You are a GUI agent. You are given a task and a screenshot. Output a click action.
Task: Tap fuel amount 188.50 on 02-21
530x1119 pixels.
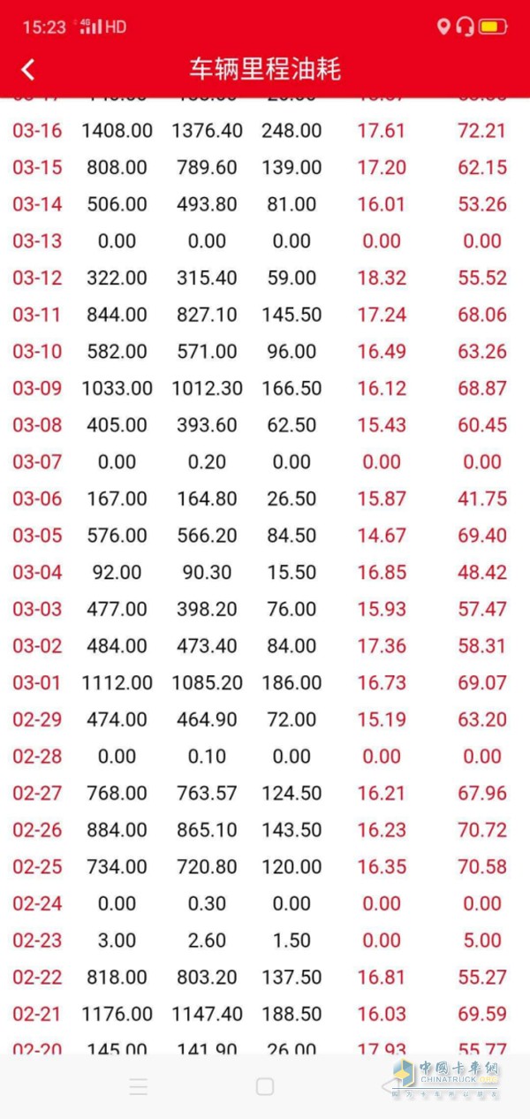click(291, 1014)
